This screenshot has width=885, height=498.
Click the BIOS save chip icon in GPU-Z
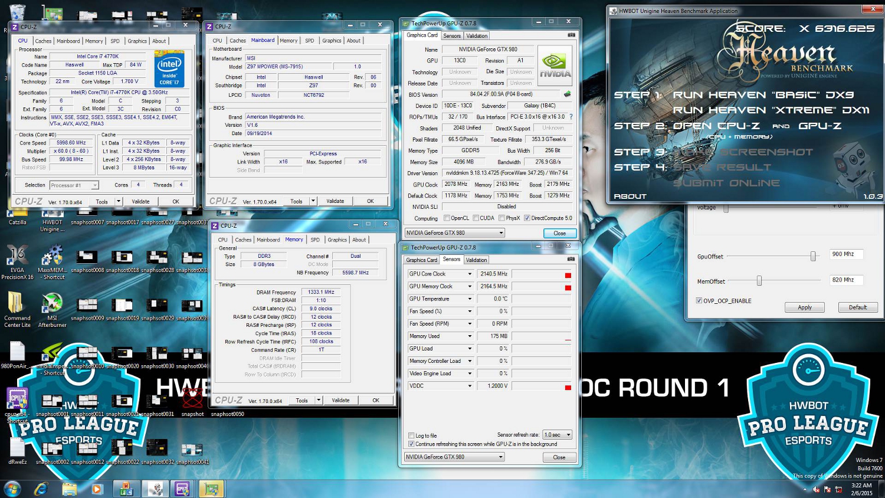tap(568, 94)
